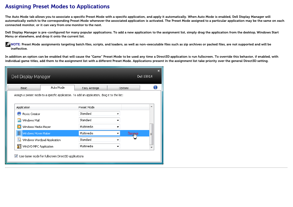Open Windows Media Player preset mode dropdown

99,127
